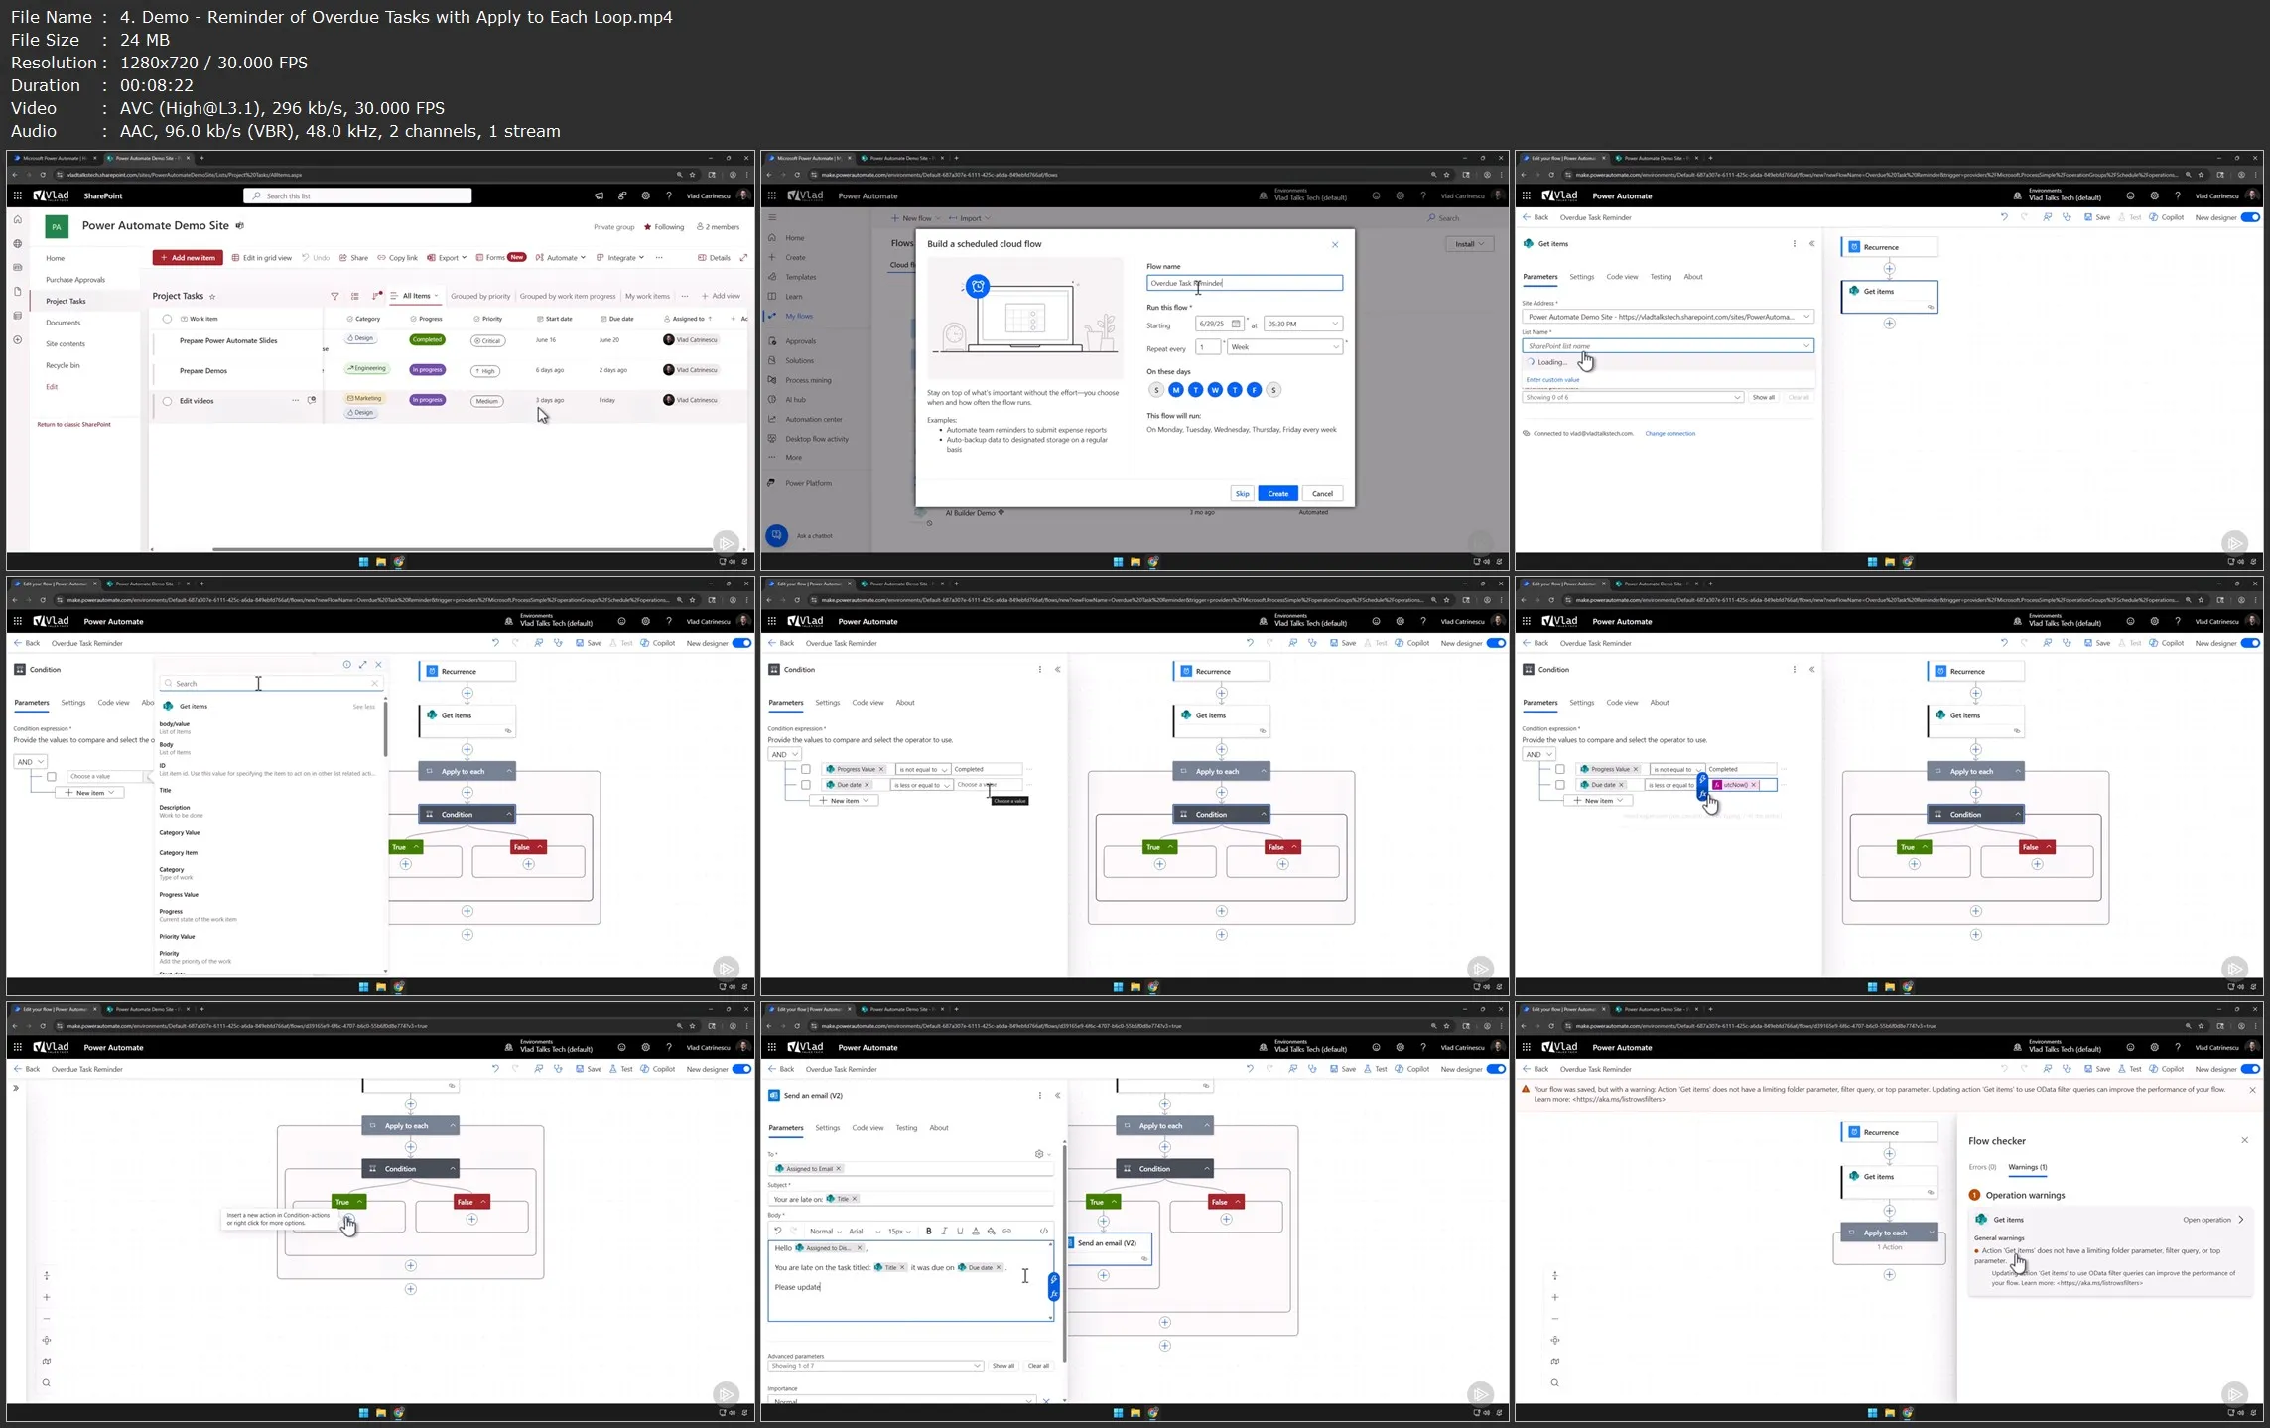Viewport: 2270px width, 1428px height.
Task: Select the Send an email (V2) node on canvas
Action: click(1108, 1248)
